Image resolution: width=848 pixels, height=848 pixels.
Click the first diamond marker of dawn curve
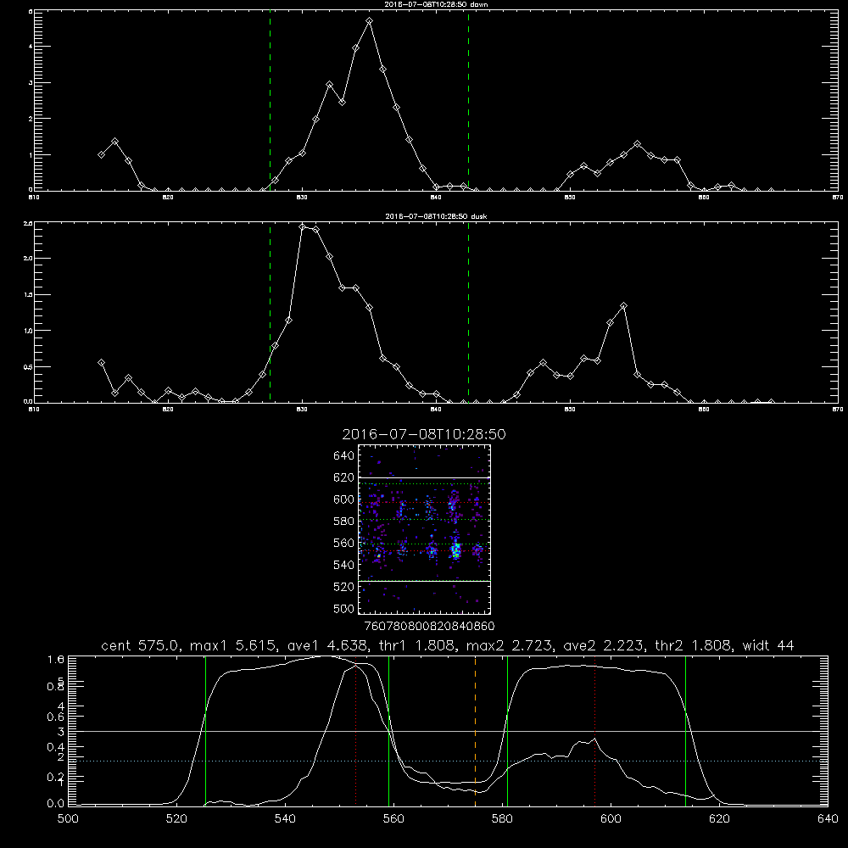pos(101,154)
